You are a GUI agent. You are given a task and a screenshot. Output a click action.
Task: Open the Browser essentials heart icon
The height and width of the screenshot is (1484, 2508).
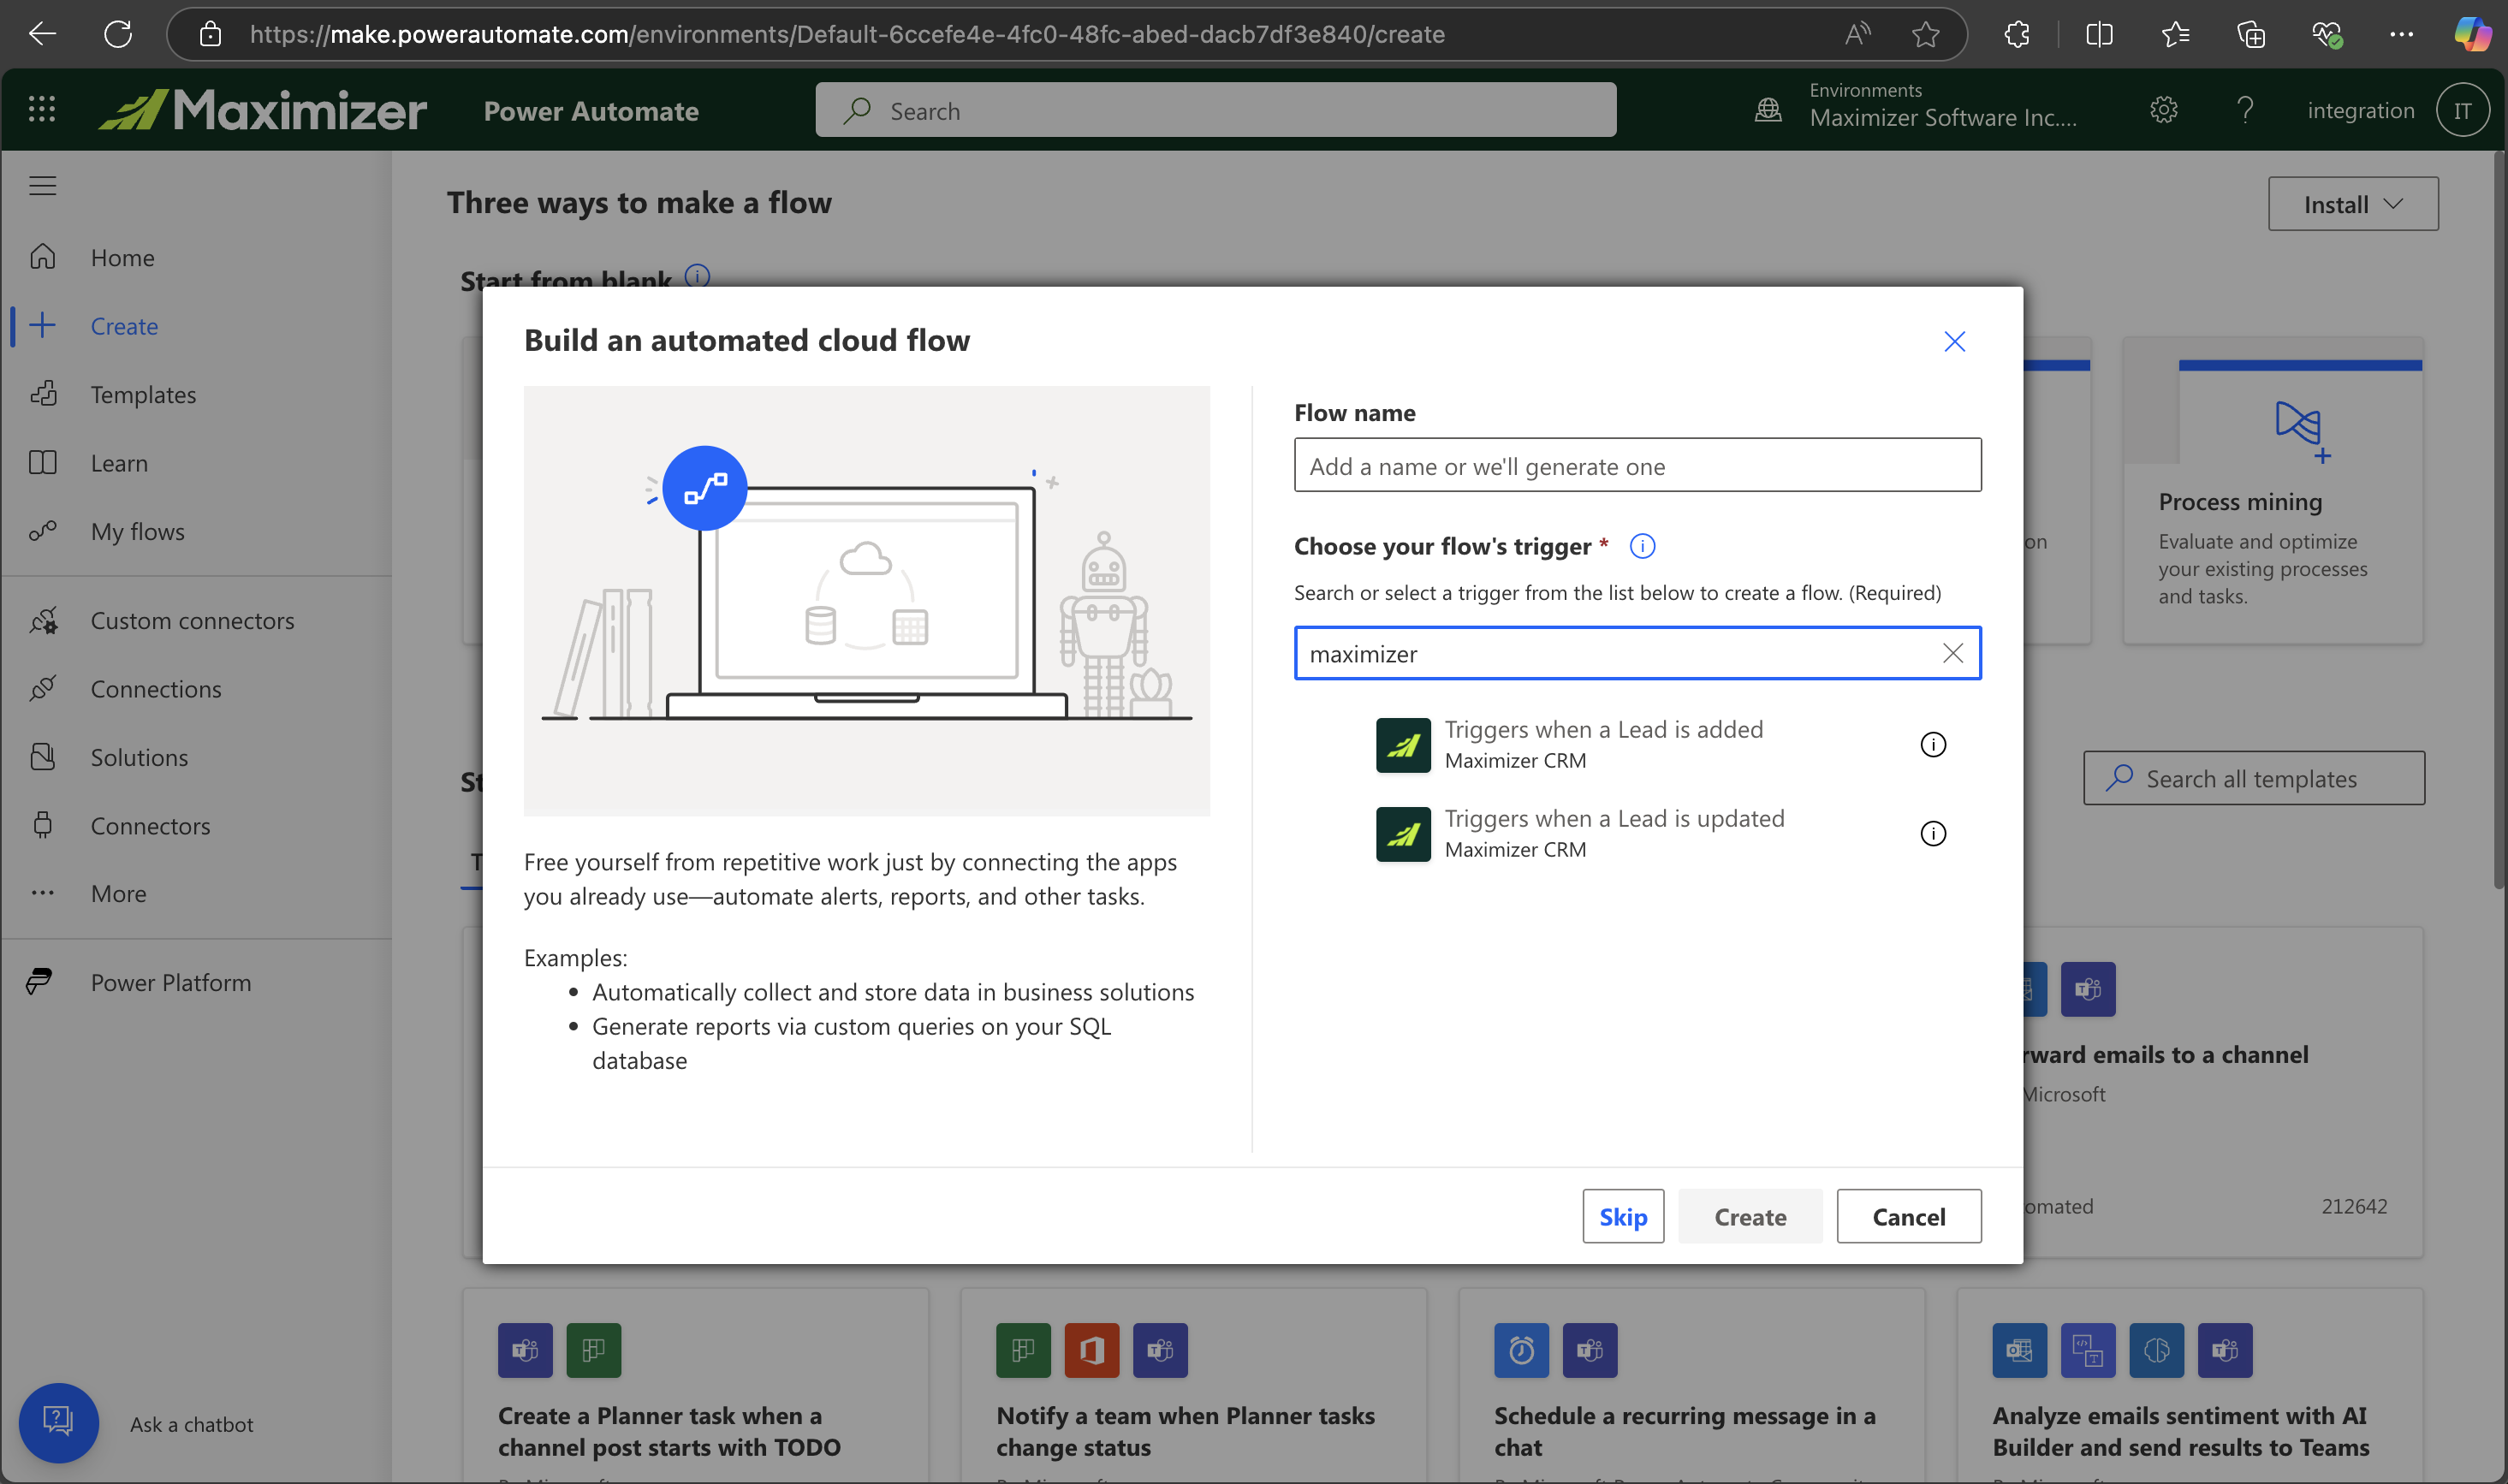[x=2327, y=34]
